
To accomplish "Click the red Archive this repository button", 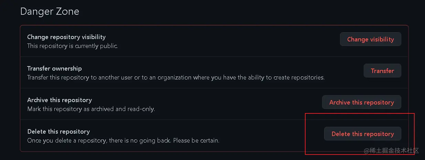I will click(361, 102).
